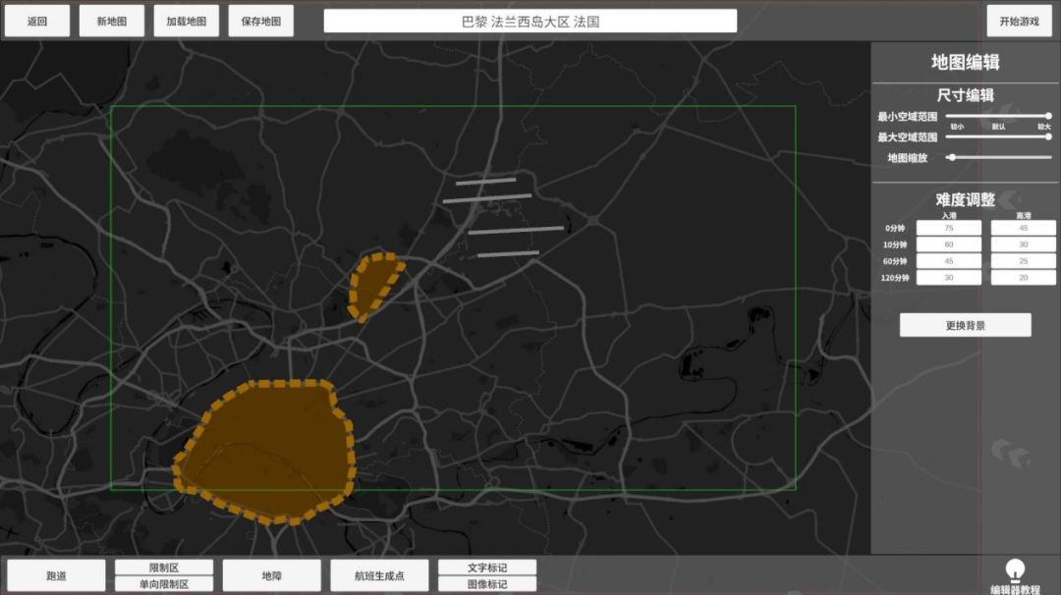Viewport: 1061px width, 595px height.
Task: Edit the 120分钟 departure value field showing 20
Action: pos(1023,278)
